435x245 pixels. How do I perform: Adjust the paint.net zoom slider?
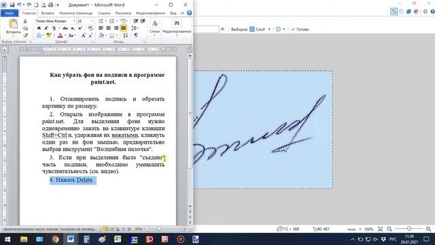pyautogui.click(x=408, y=229)
